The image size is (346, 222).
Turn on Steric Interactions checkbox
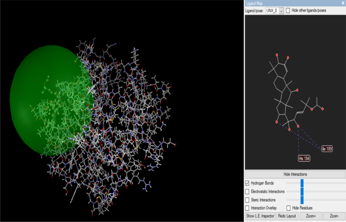click(247, 200)
